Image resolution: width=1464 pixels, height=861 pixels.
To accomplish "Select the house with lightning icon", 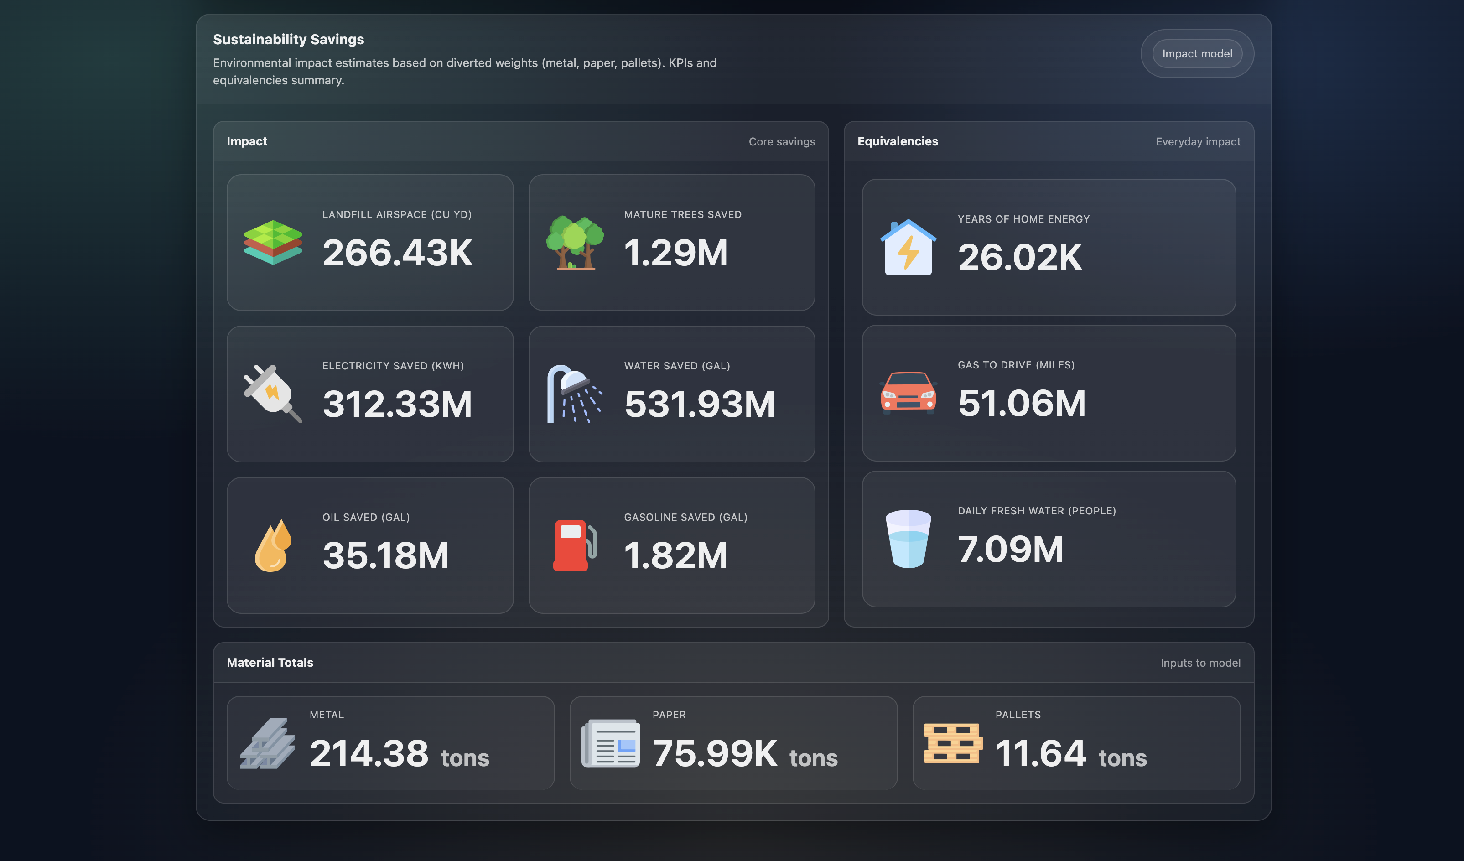I will 908,247.
